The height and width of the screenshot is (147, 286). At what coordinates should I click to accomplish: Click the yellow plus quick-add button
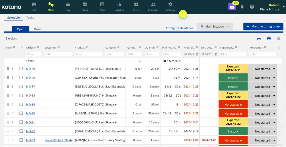[183, 14]
